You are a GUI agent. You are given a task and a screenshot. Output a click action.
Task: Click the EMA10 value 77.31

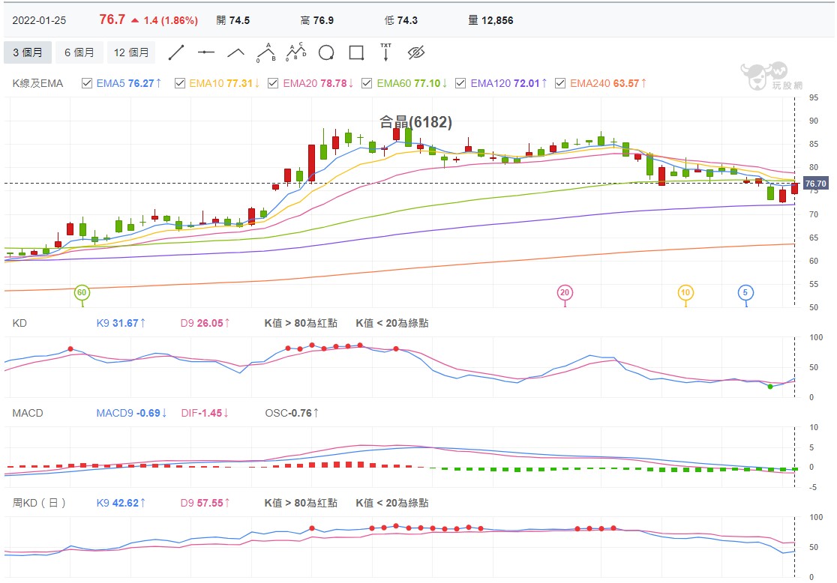tap(239, 83)
